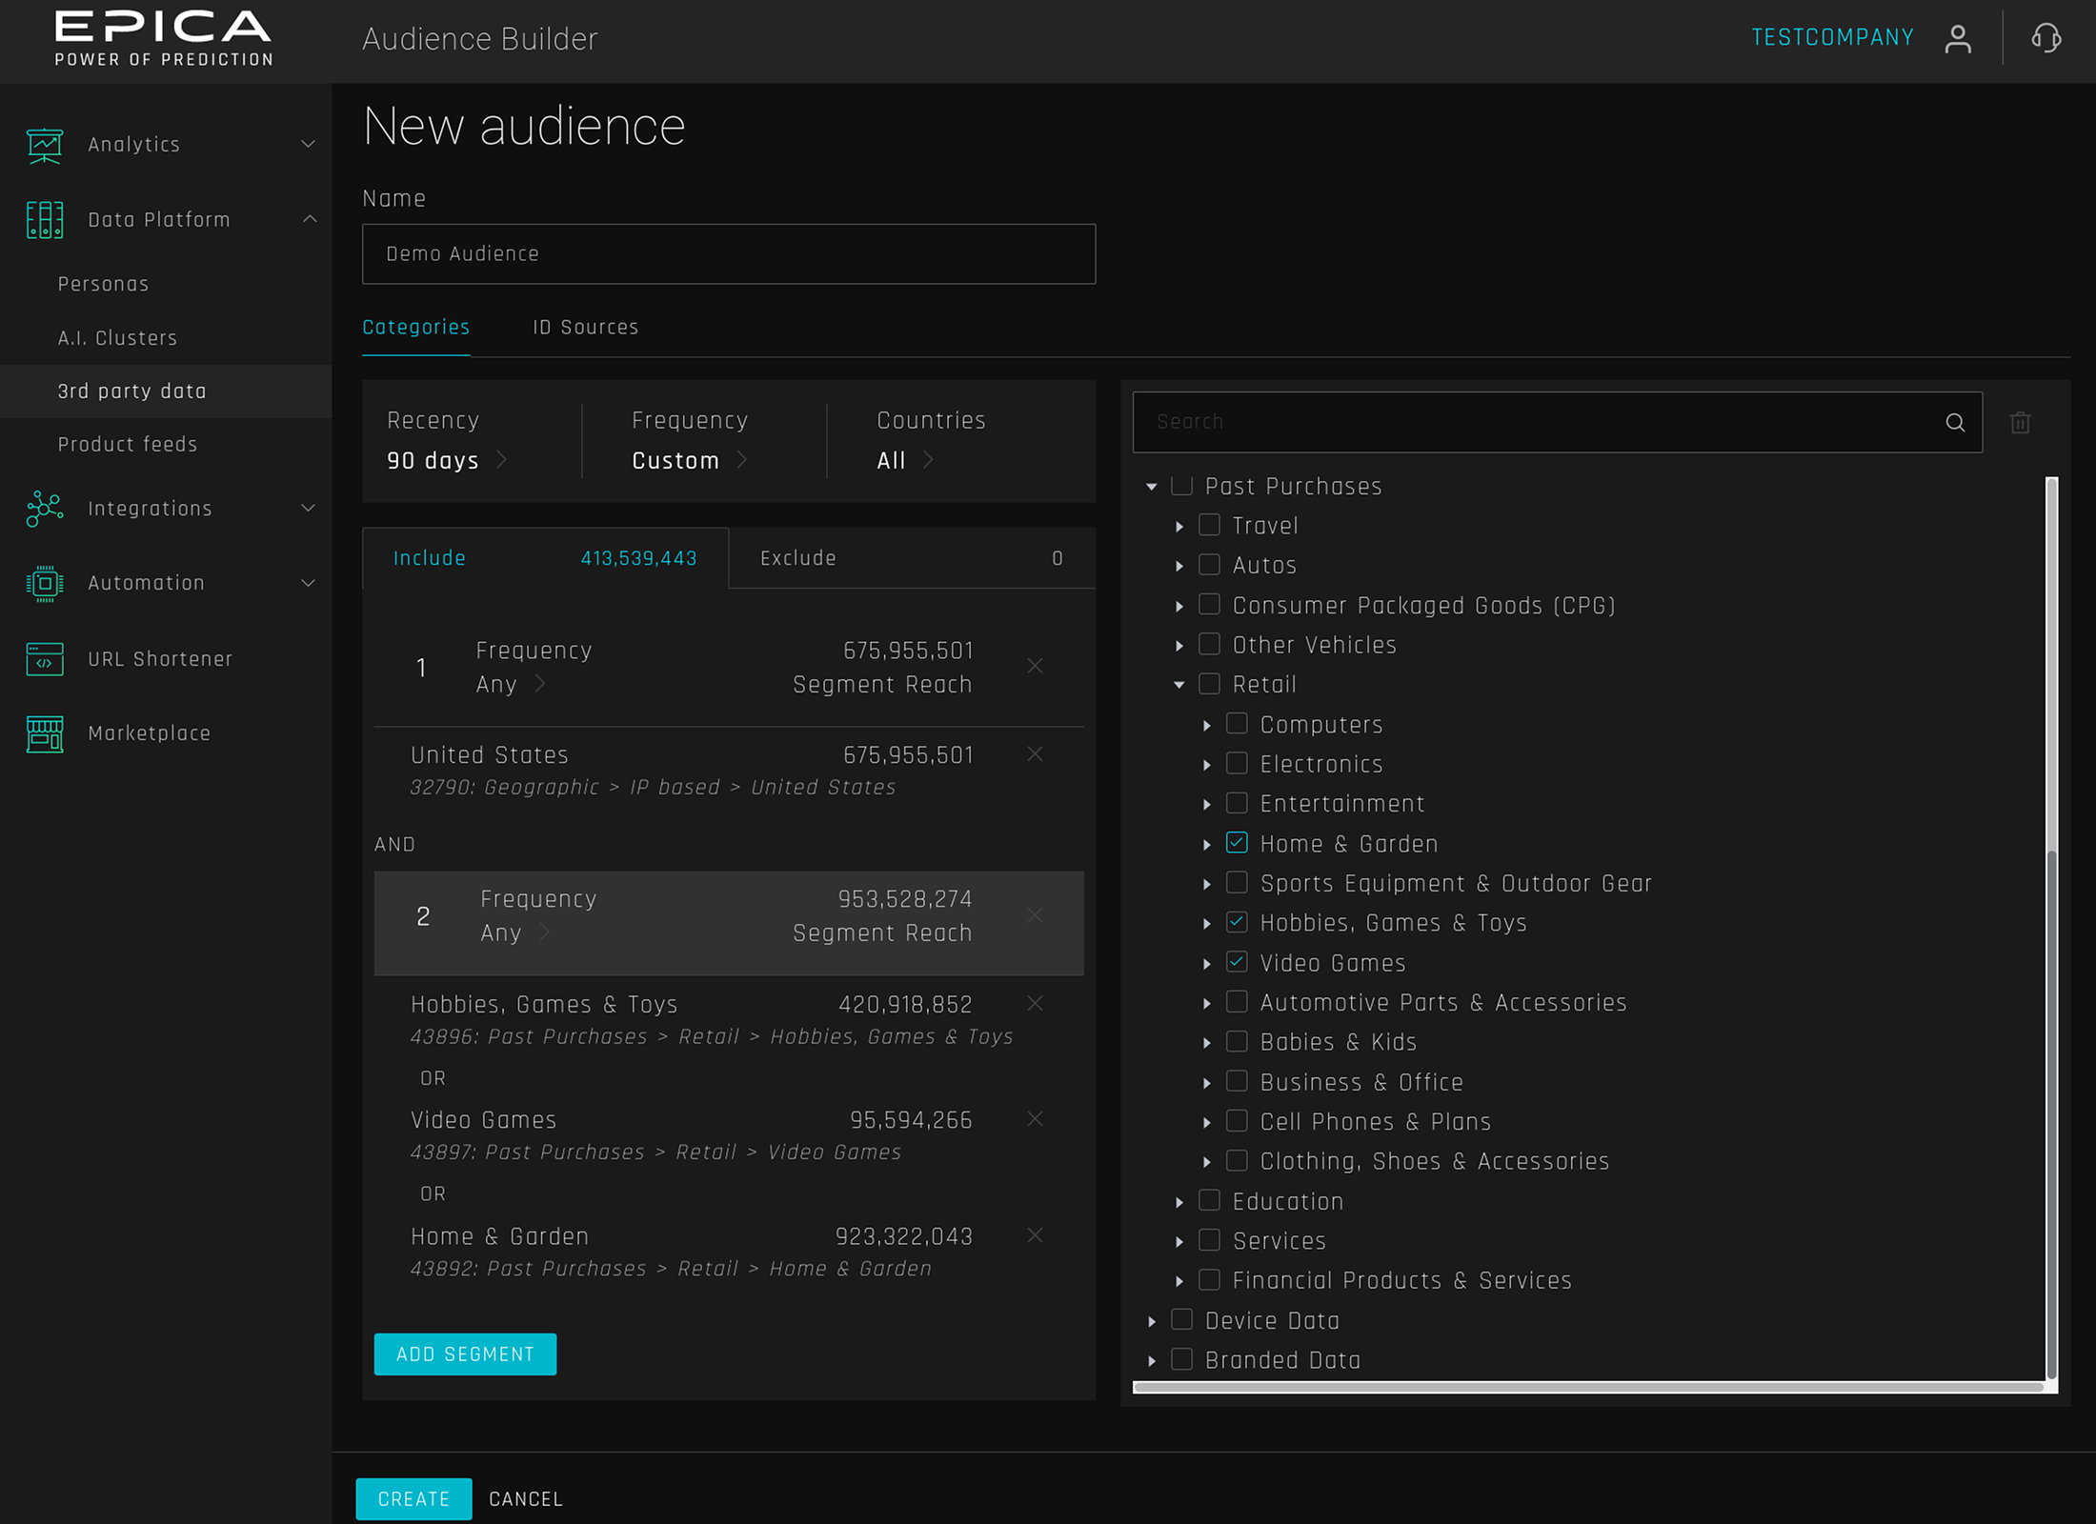The height and width of the screenshot is (1524, 2096).
Task: Click the user account icon
Action: click(x=1958, y=38)
